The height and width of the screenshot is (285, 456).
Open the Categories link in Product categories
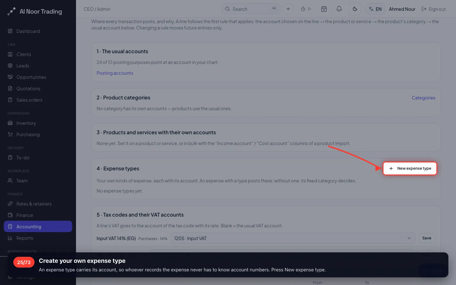pyautogui.click(x=423, y=98)
